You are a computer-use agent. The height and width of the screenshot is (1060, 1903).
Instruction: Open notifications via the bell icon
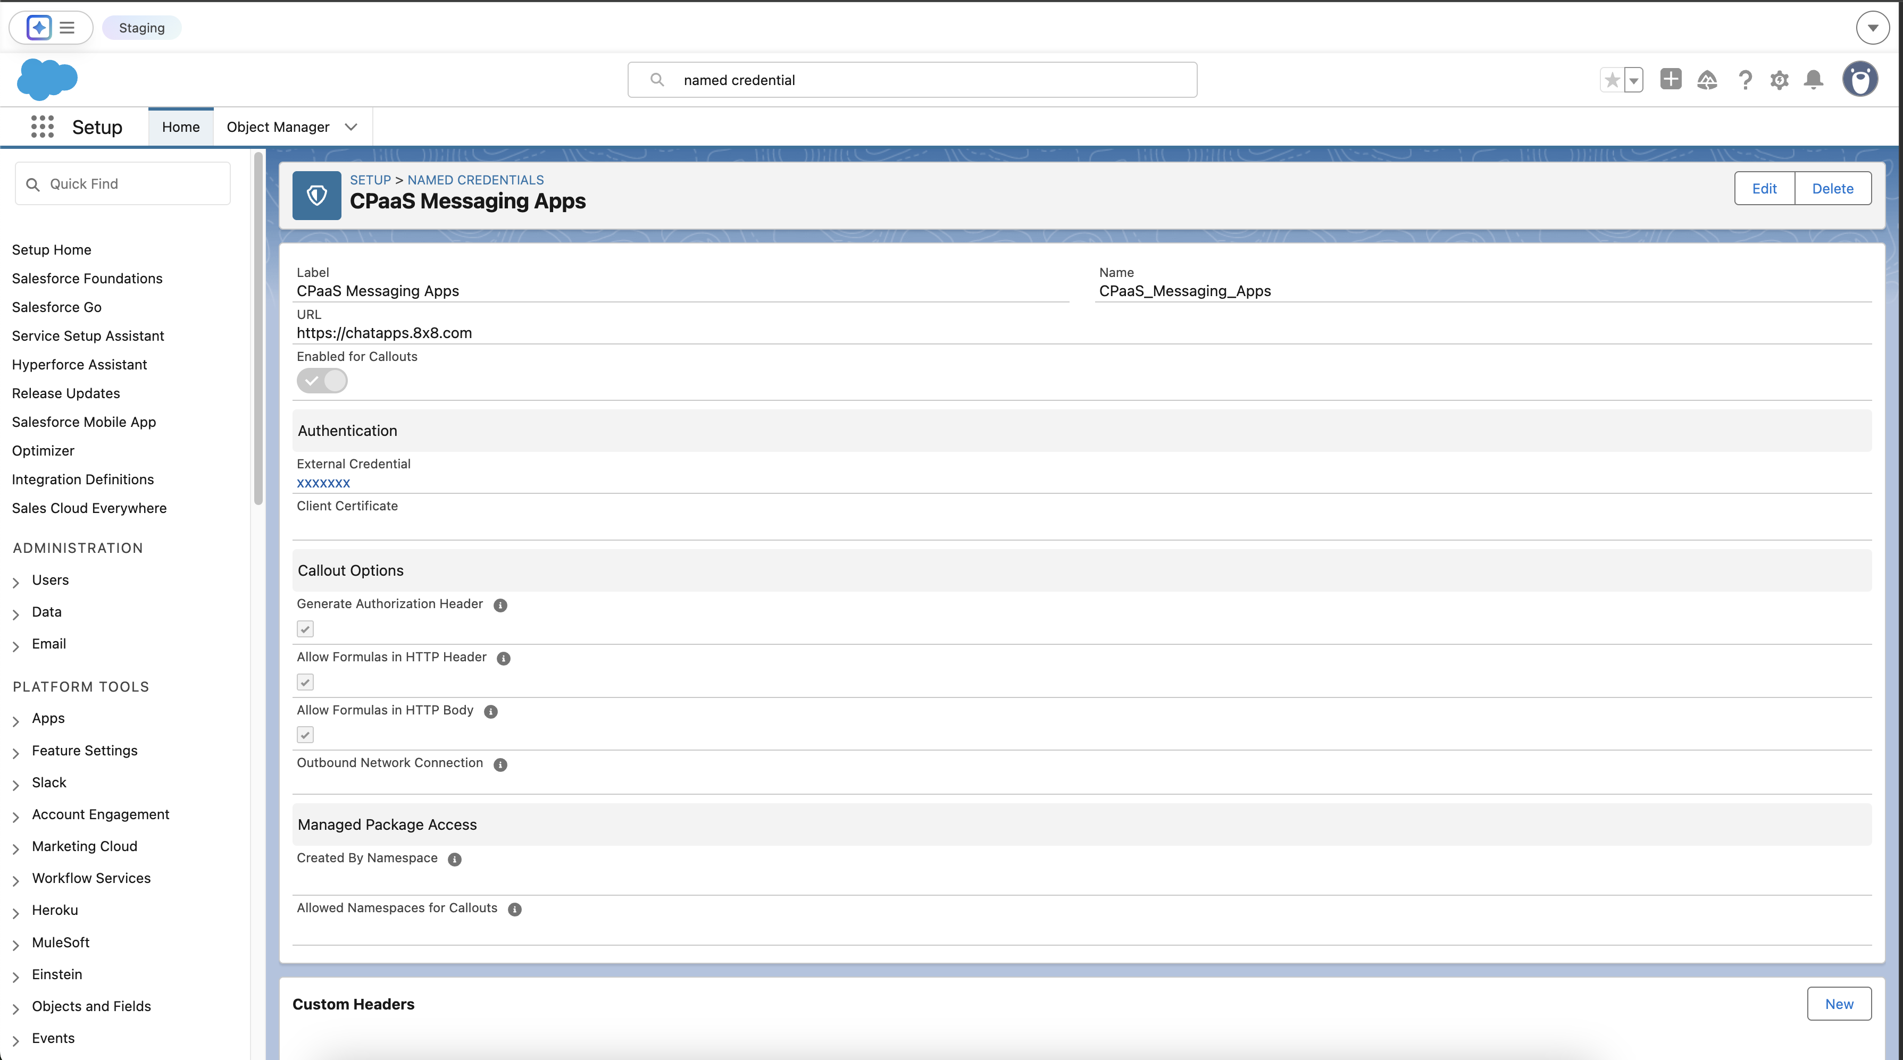1814,80
